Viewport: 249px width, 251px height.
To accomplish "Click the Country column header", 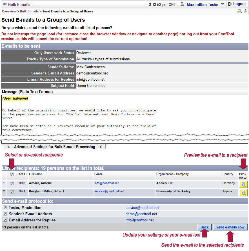I will click(x=228, y=174).
